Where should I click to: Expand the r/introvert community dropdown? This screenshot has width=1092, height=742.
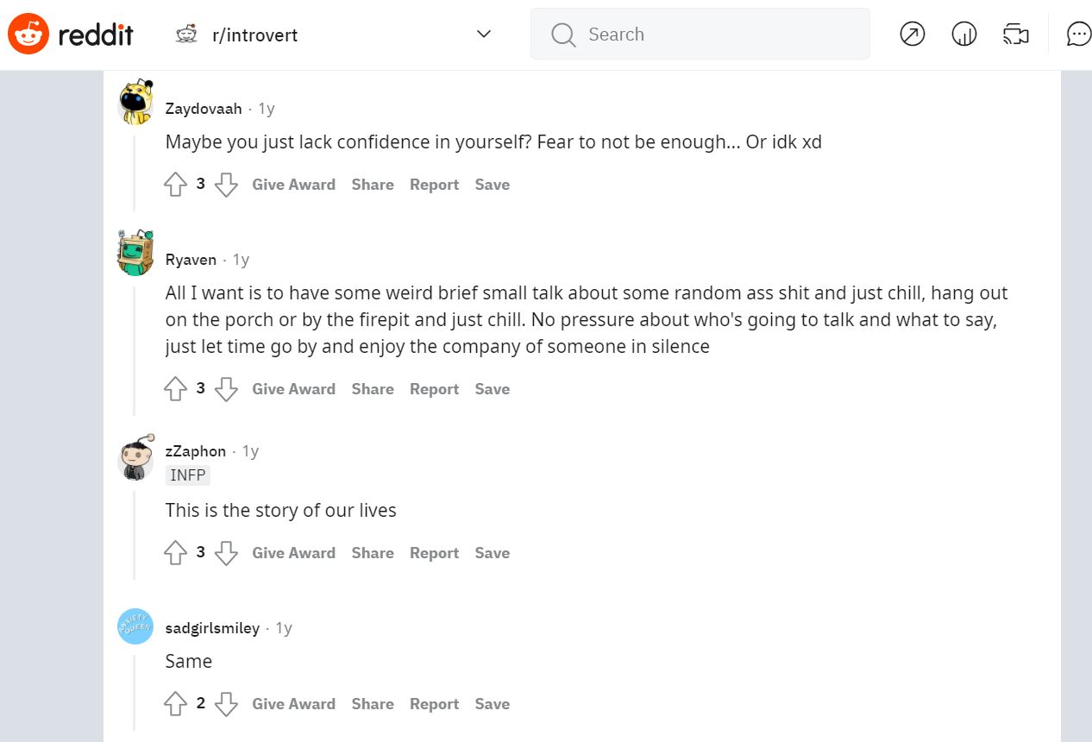pos(484,35)
